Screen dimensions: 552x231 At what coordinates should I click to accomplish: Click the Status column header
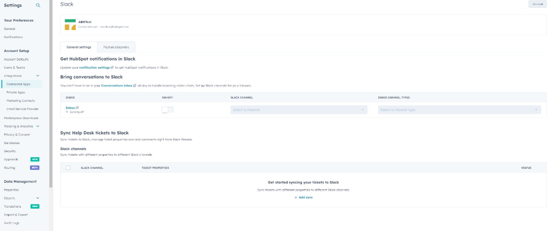click(x=526, y=168)
